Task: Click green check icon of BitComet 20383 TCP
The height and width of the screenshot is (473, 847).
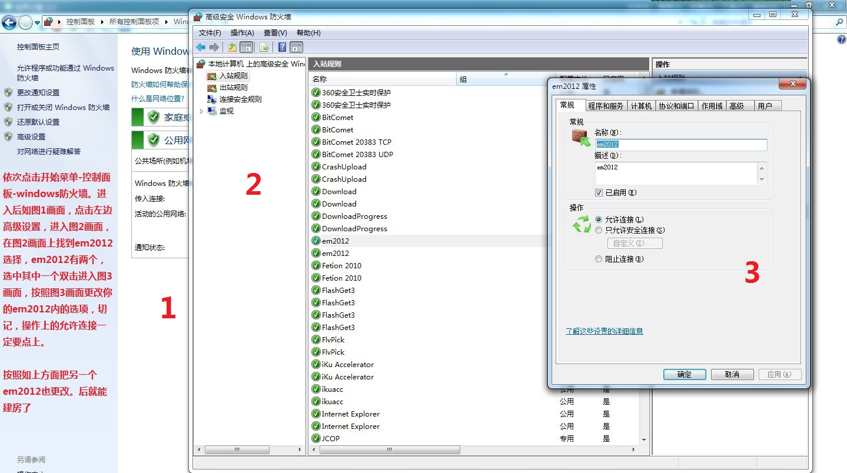Action: click(x=316, y=142)
